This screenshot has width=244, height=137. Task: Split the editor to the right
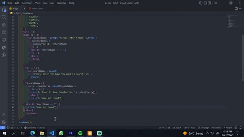[236, 8]
